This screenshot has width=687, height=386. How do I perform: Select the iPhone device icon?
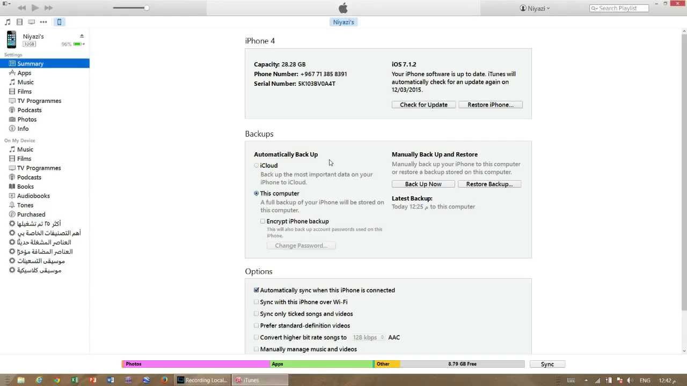tap(59, 22)
